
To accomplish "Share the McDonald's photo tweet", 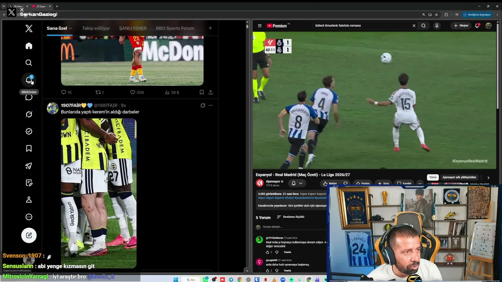I will [211, 92].
